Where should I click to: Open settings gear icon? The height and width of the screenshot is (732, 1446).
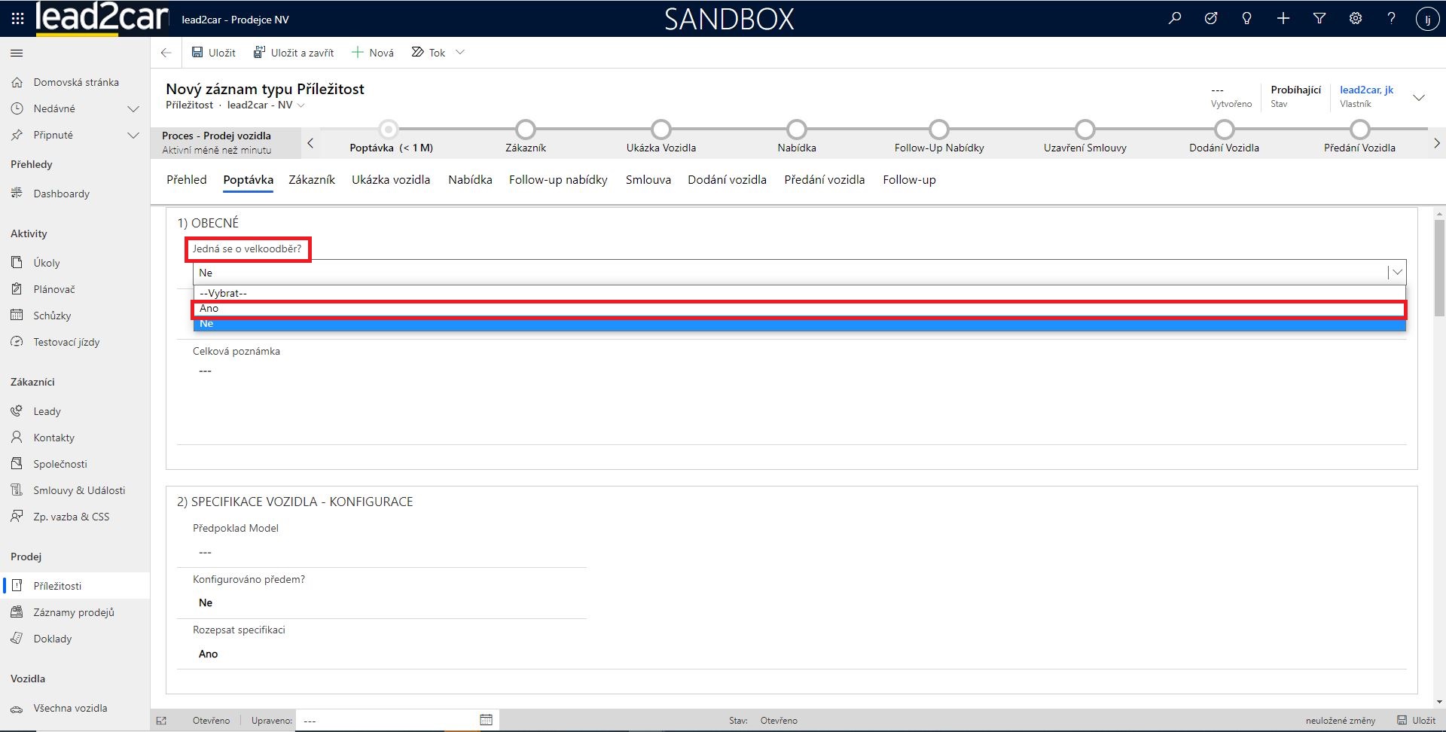[x=1355, y=19]
